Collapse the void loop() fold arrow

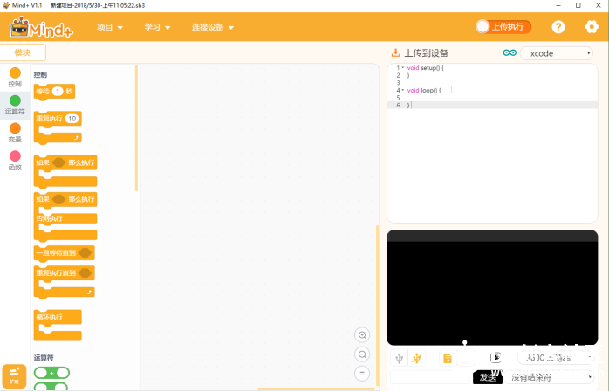click(403, 90)
